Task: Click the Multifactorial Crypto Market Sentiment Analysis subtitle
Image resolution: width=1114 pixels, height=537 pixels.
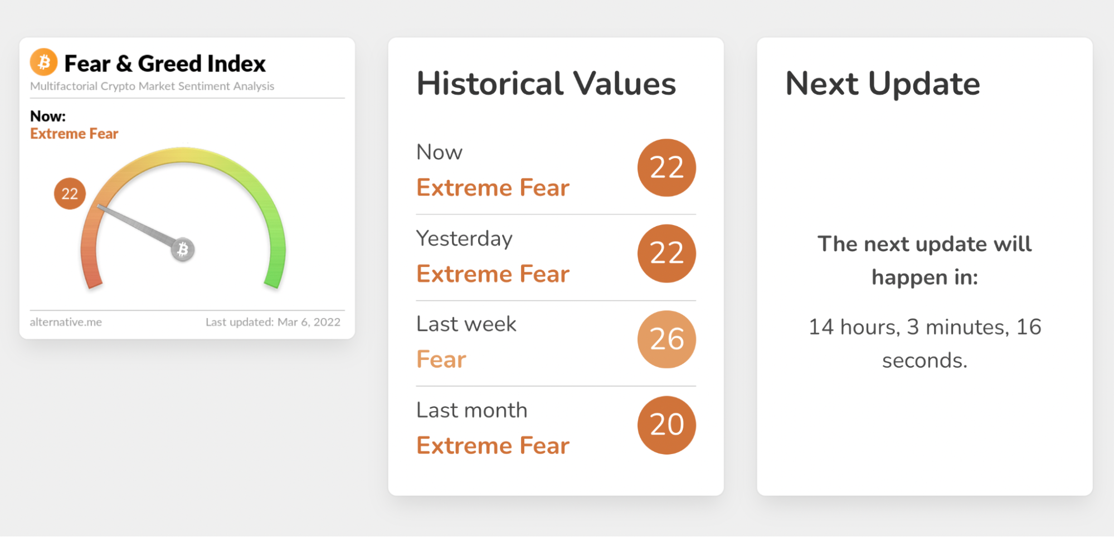Action: pos(152,86)
